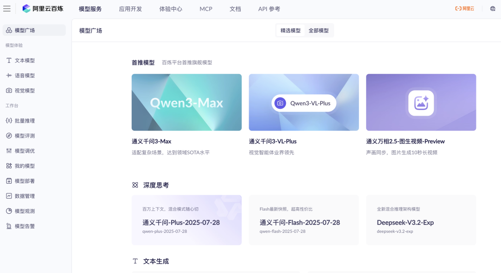Click 视觉智能体业界领先 description text
Image resolution: width=501 pixels, height=273 pixels.
[x=271, y=153]
